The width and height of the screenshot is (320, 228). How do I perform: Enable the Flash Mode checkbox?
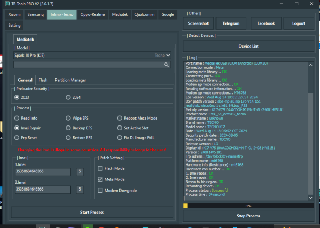coord(100,168)
